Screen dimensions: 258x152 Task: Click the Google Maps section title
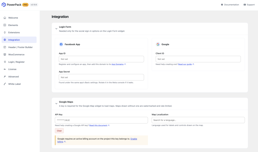(x=66, y=102)
